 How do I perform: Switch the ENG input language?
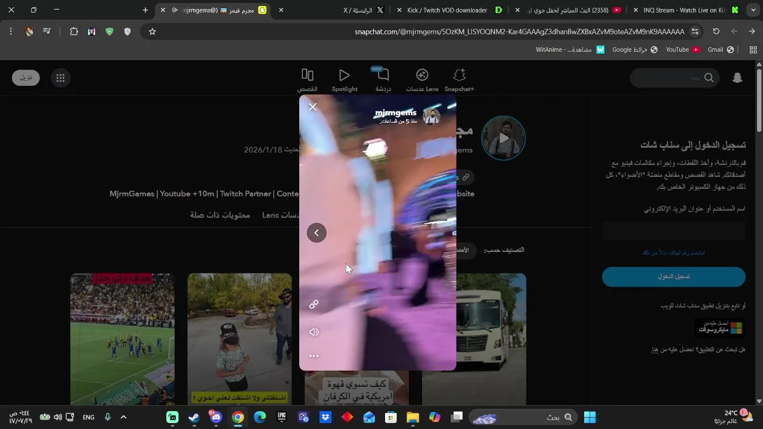(x=88, y=417)
